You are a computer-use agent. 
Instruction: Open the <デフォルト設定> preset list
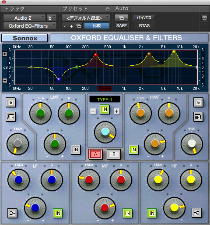coord(86,18)
